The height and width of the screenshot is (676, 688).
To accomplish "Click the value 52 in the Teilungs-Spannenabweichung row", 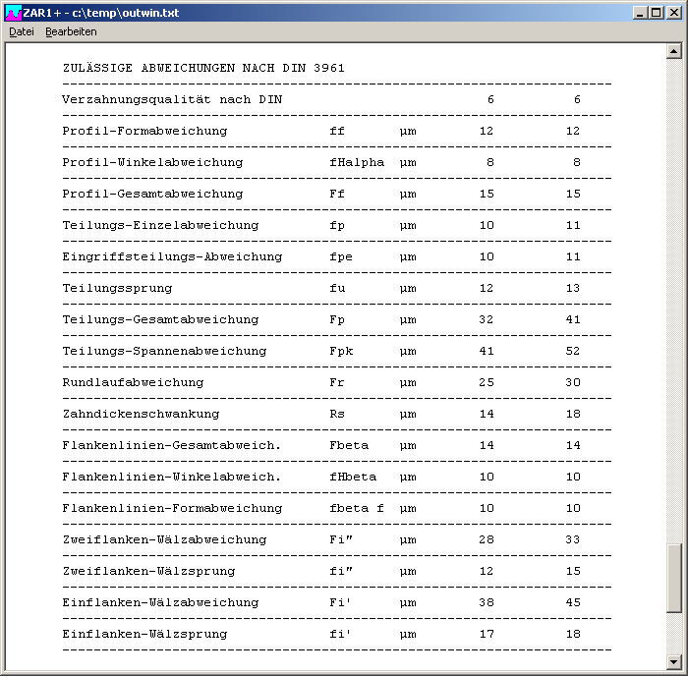I will coord(572,351).
